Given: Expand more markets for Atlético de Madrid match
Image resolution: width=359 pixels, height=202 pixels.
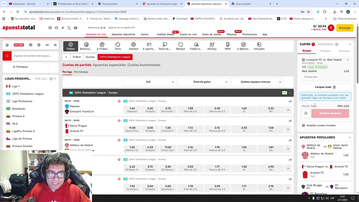Looking at the screenshot, I should [x=288, y=149].
